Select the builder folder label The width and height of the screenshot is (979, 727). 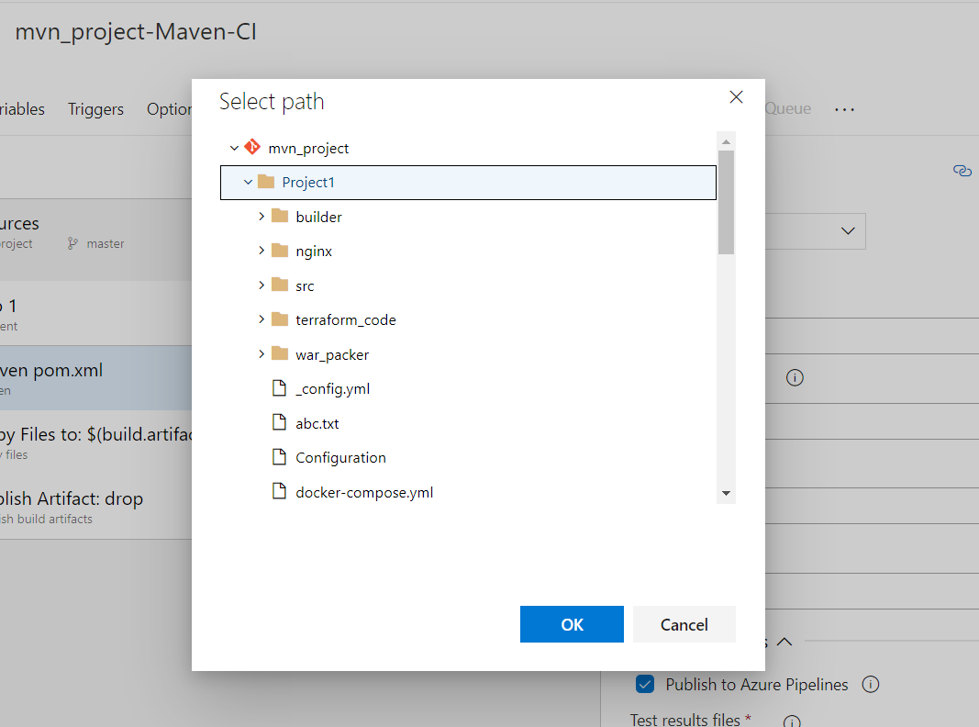[x=319, y=217]
